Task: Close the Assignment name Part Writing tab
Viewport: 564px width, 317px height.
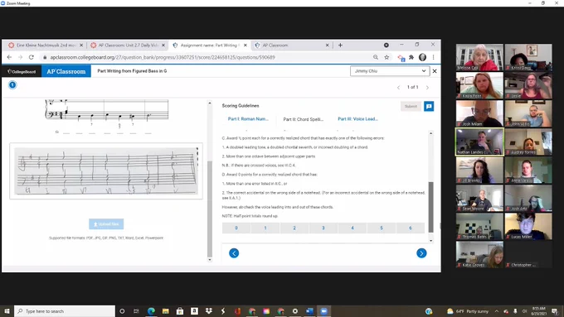Action: click(x=246, y=46)
